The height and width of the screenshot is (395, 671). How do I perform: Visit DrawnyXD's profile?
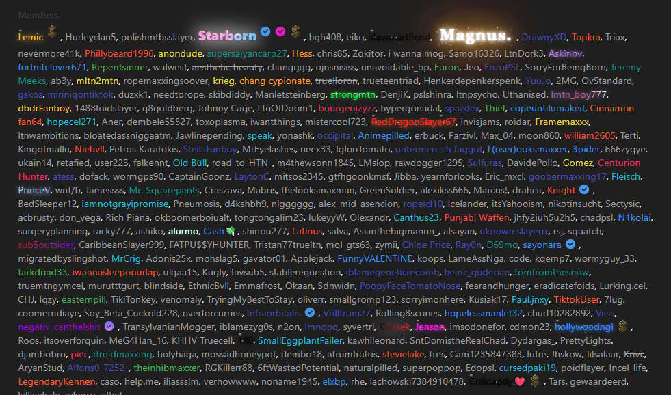pos(544,37)
